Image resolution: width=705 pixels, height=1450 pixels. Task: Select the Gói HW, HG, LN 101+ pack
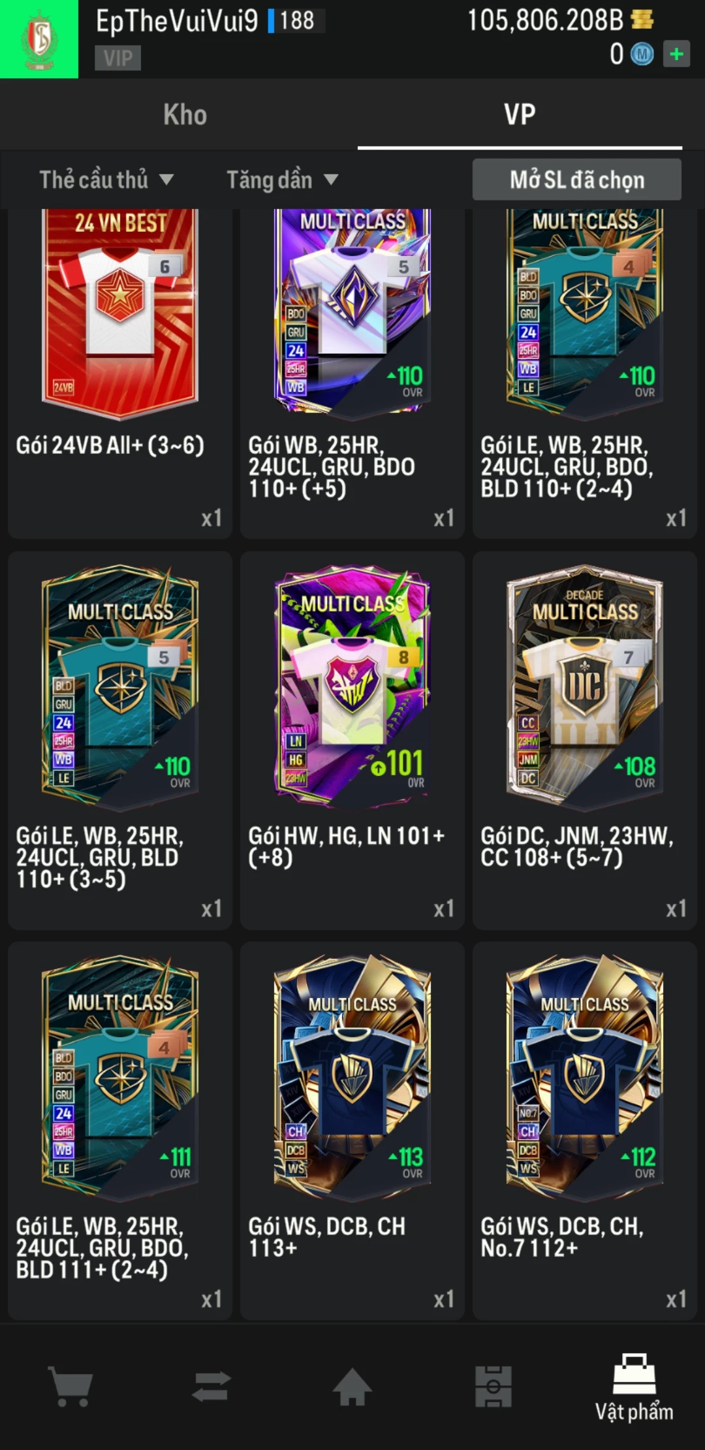pos(352,740)
